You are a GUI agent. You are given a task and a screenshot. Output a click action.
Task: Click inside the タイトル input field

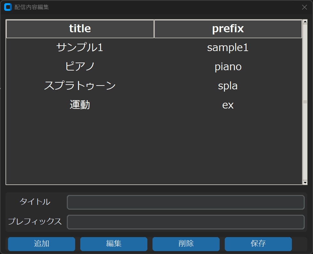185,202
